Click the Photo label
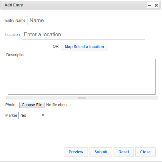The height and width of the screenshot is (162, 162). coord(11,105)
